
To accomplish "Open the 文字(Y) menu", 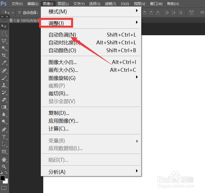I will point(79,4).
